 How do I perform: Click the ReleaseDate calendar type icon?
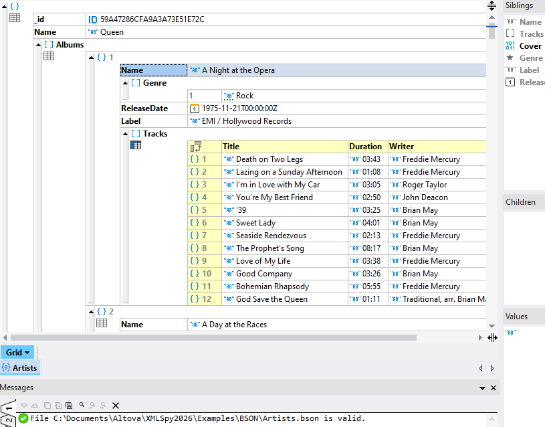195,108
